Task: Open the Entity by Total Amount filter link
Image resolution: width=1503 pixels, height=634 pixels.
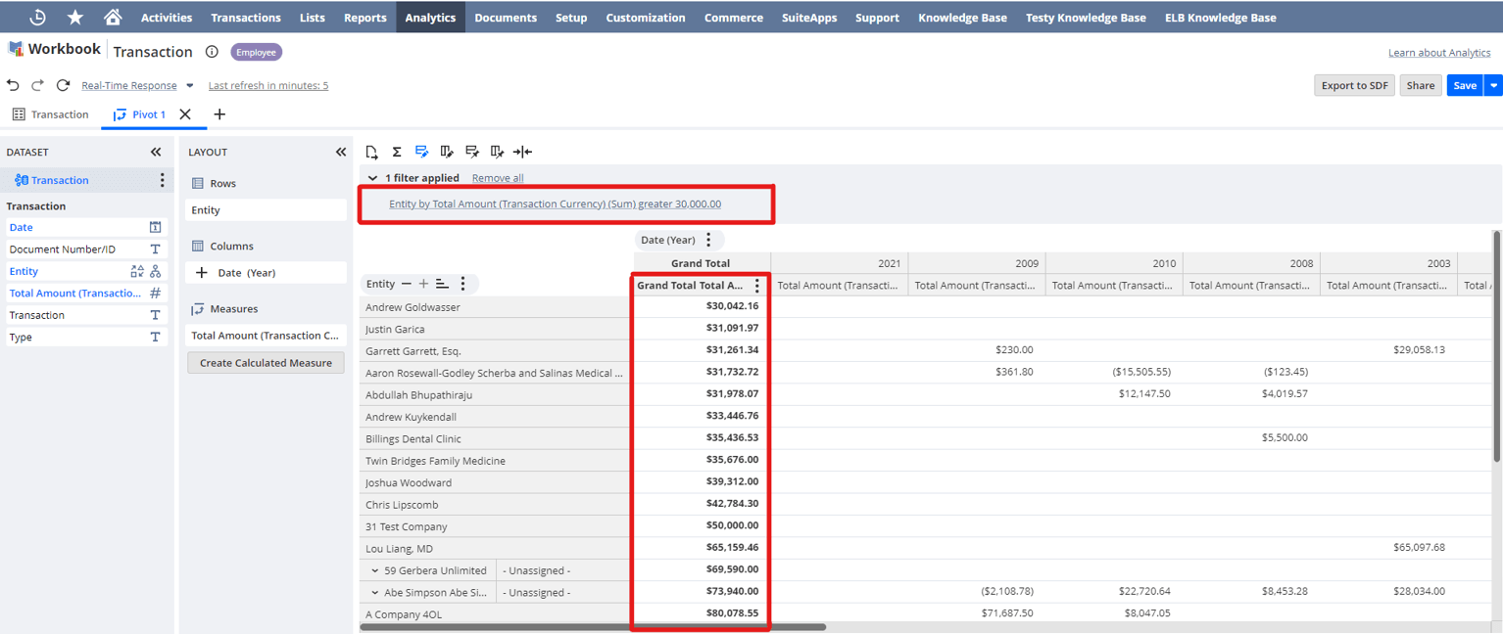Action: [x=555, y=204]
